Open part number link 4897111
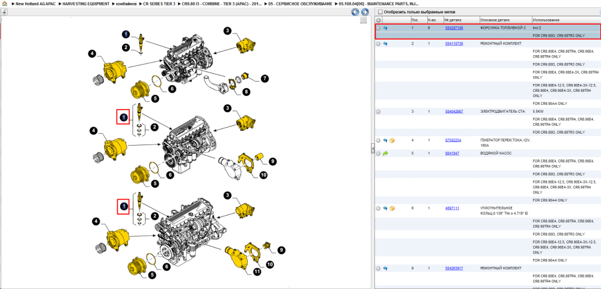Image resolution: width=601 pixels, height=289 pixels. (x=452, y=208)
